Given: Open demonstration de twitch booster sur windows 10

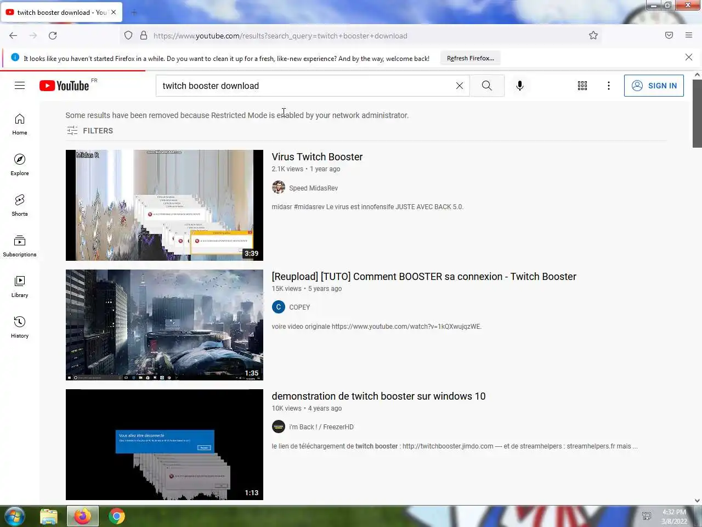Looking at the screenshot, I should coord(378,396).
